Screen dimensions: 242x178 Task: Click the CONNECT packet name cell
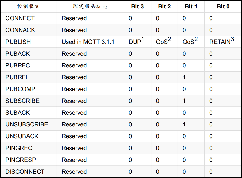pyautogui.click(x=20, y=18)
